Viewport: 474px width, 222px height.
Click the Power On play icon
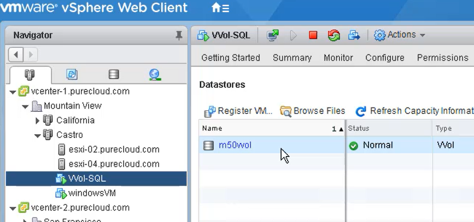[293, 35]
